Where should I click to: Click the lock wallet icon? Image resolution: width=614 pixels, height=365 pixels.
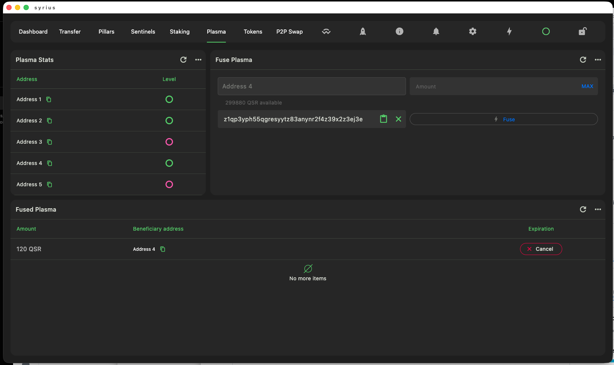point(582,31)
